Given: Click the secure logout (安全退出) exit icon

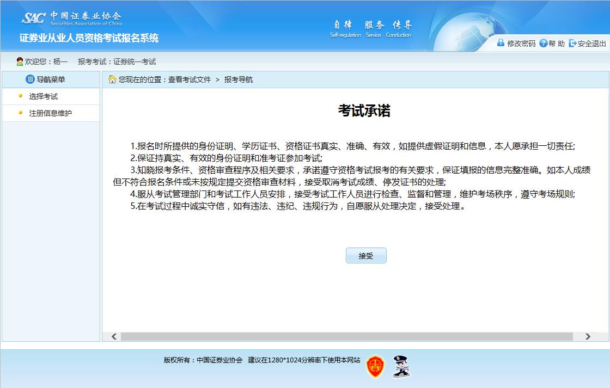Looking at the screenshot, I should [x=572, y=42].
